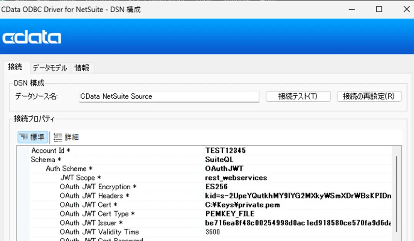Screen dimensions: 414x241
Task: Click the CData logo in header
Action: point(32,37)
